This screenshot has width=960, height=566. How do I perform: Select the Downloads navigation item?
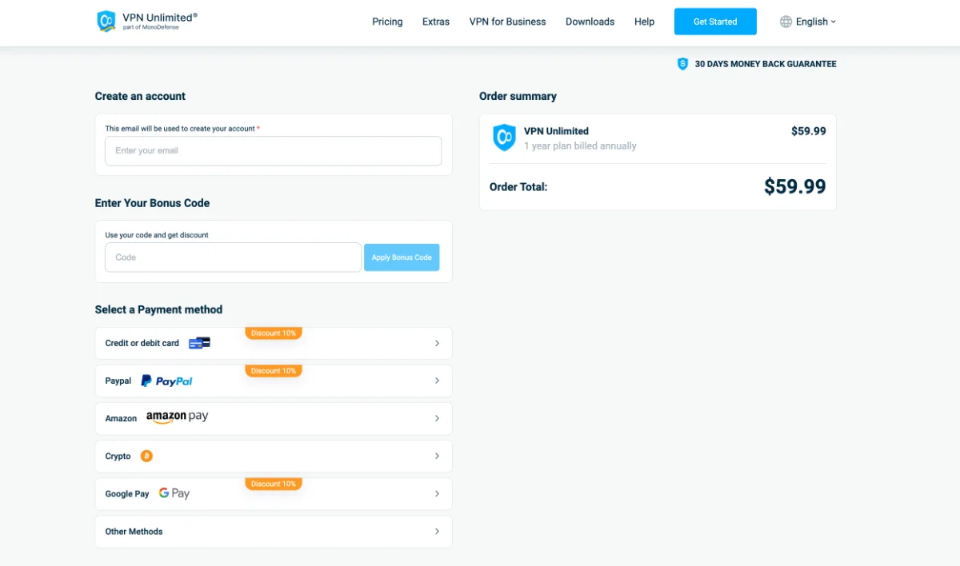pos(590,22)
